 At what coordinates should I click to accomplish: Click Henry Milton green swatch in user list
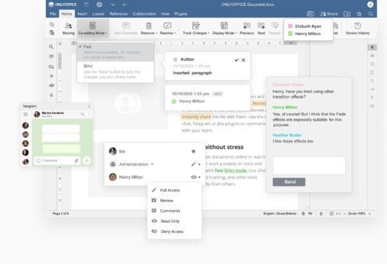[290, 33]
